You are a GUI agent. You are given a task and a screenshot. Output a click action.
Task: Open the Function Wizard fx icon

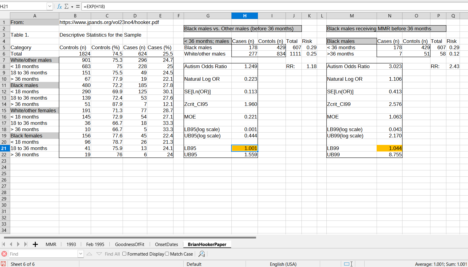[x=60, y=6]
